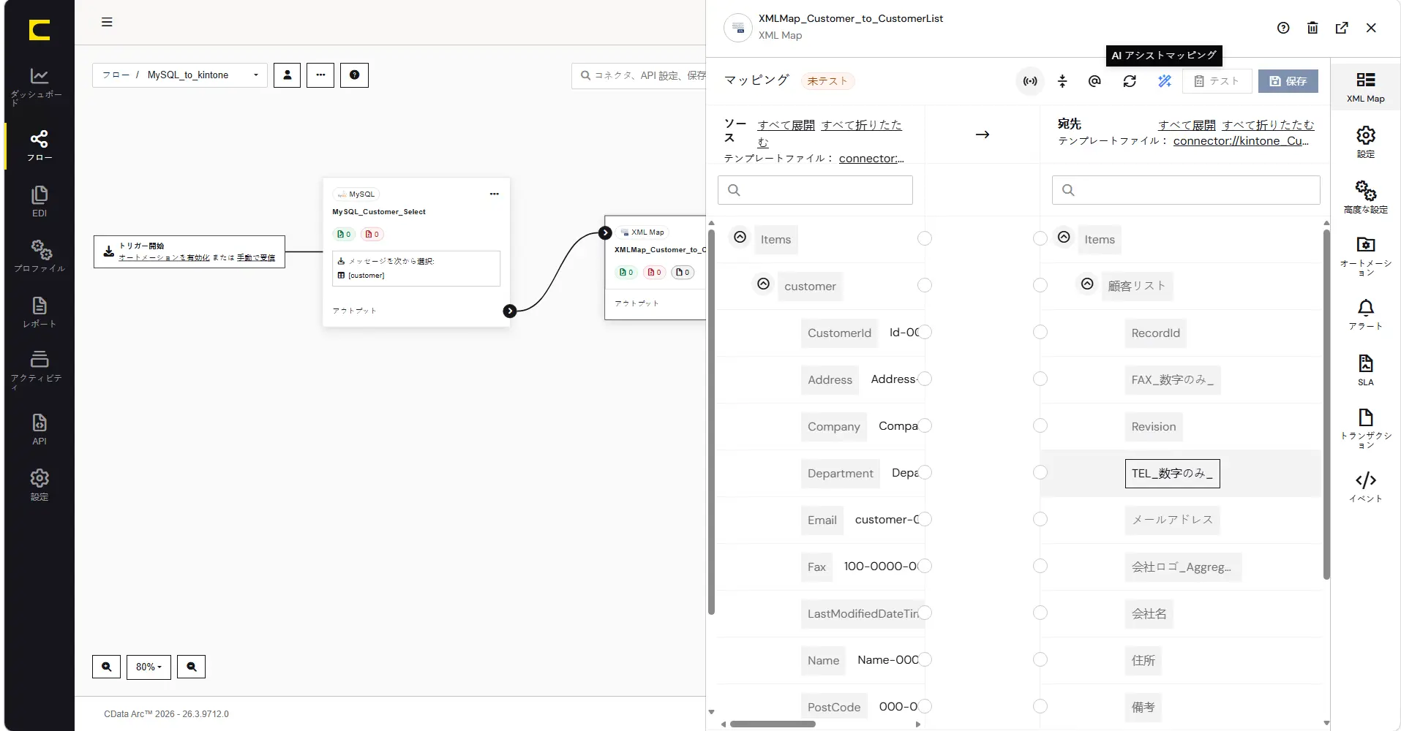Expand all source nodes link
This screenshot has height=731, width=1401.
coord(786,125)
